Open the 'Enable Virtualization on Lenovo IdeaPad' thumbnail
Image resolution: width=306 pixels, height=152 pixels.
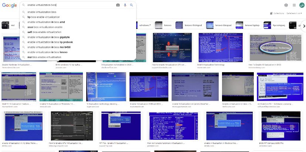195,87
